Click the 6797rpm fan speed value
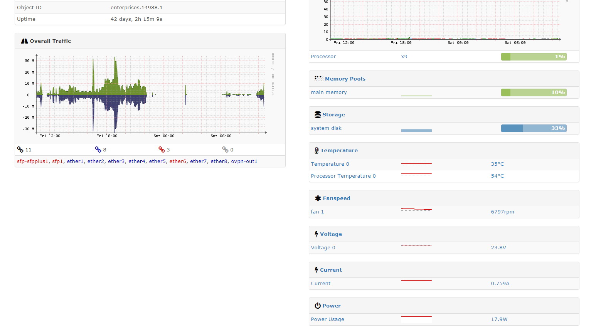Screen dimensions: 596x326 coord(502,212)
